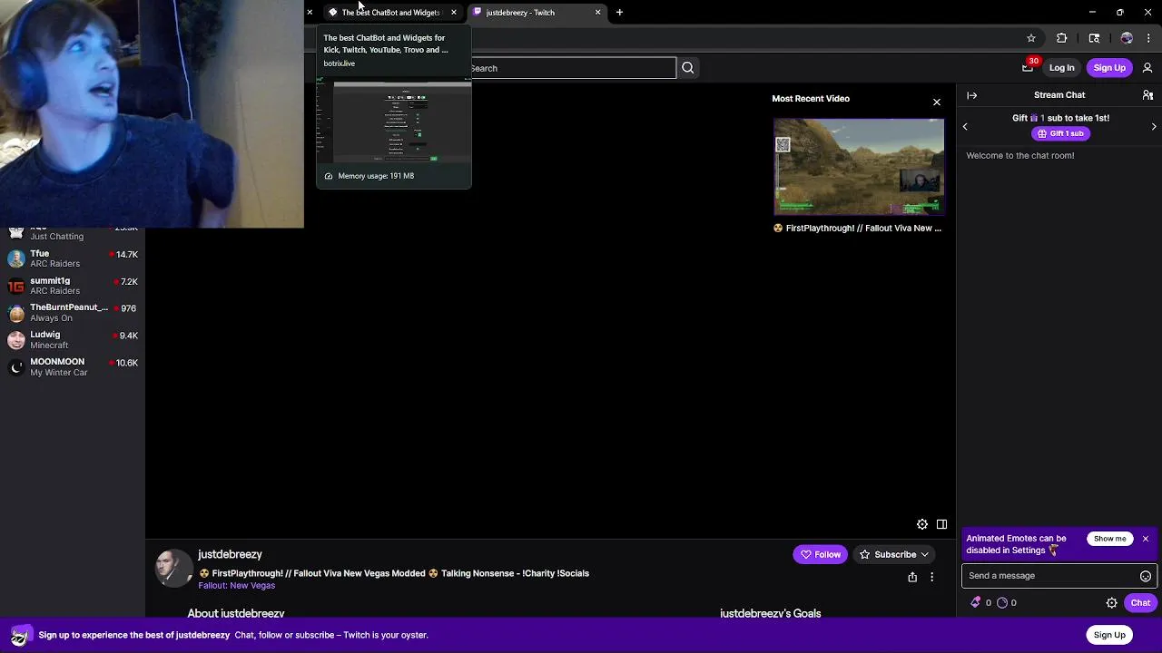Open the browser profile avatar
This screenshot has width=1162, height=653.
click(1127, 38)
